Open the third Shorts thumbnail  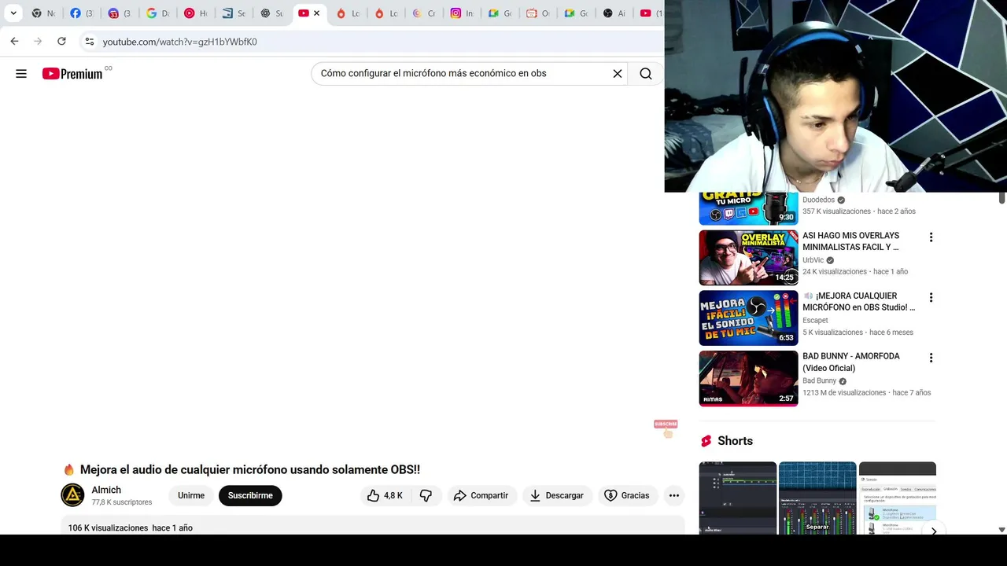[x=898, y=498]
